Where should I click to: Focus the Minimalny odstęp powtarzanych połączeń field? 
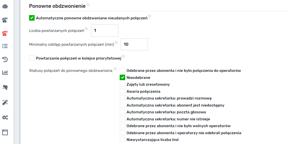tap(134, 44)
